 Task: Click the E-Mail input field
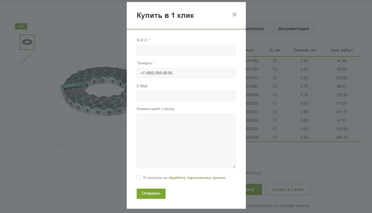click(x=186, y=96)
